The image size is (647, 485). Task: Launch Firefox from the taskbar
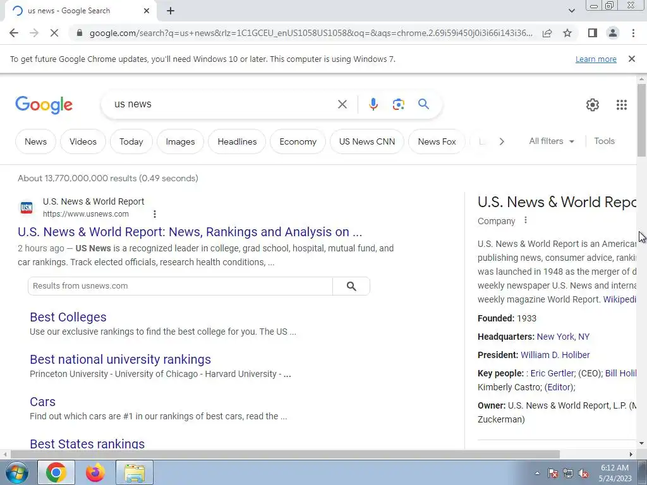[95, 472]
